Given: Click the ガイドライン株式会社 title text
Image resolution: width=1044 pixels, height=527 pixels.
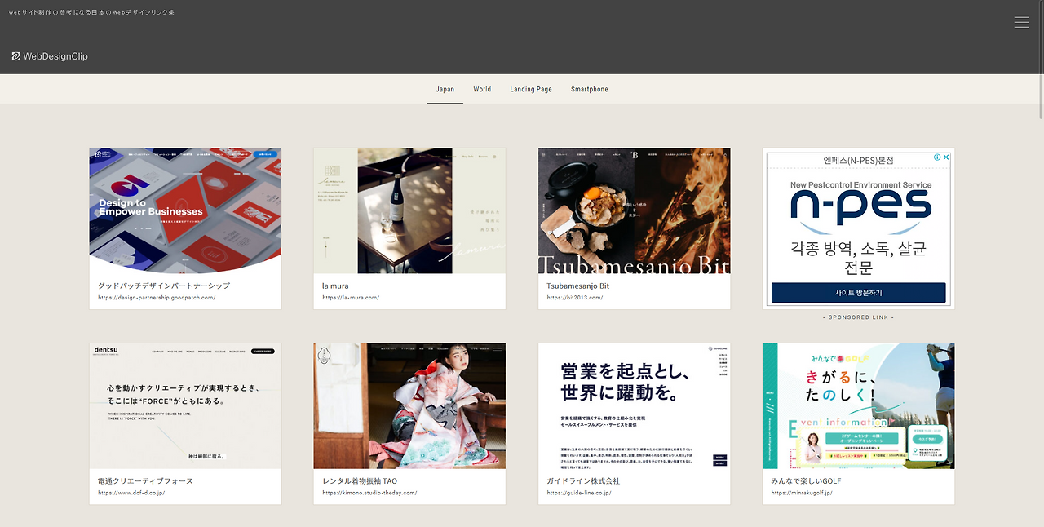Looking at the screenshot, I should coord(583,481).
